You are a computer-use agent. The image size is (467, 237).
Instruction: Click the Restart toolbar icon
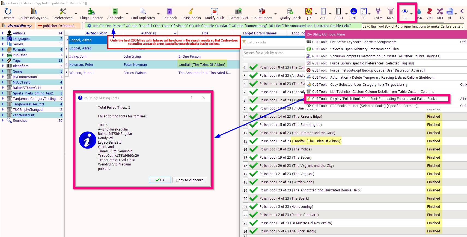pos(8,11)
